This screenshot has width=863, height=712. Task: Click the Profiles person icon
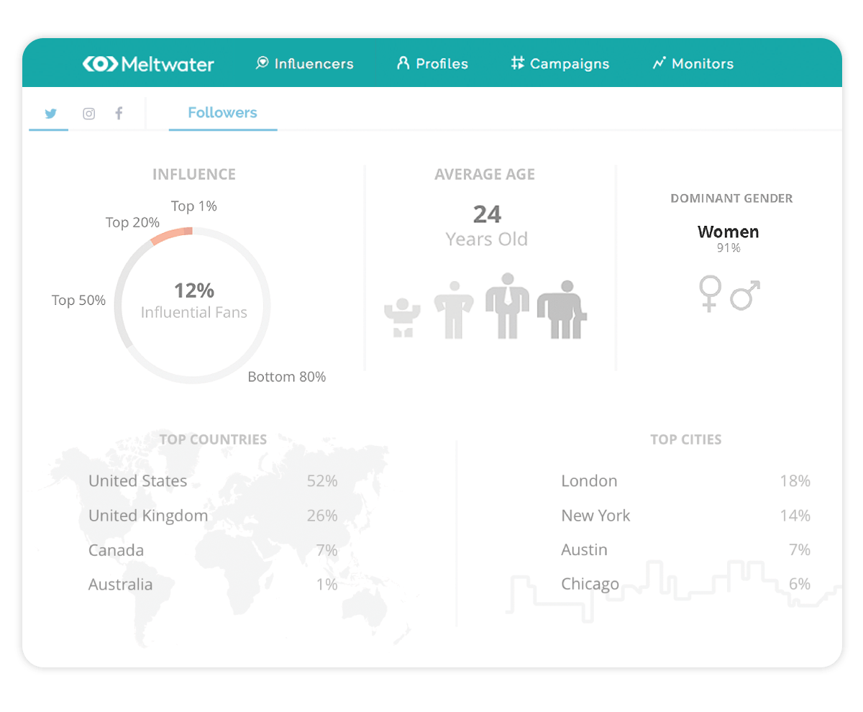tap(403, 63)
